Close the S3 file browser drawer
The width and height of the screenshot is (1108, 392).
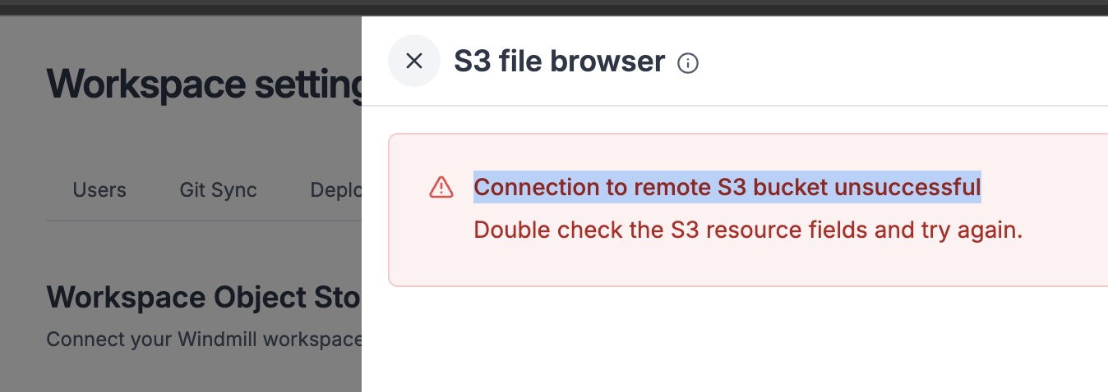click(x=414, y=61)
